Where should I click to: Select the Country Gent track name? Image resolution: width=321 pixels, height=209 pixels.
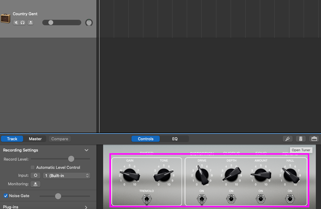(25, 14)
